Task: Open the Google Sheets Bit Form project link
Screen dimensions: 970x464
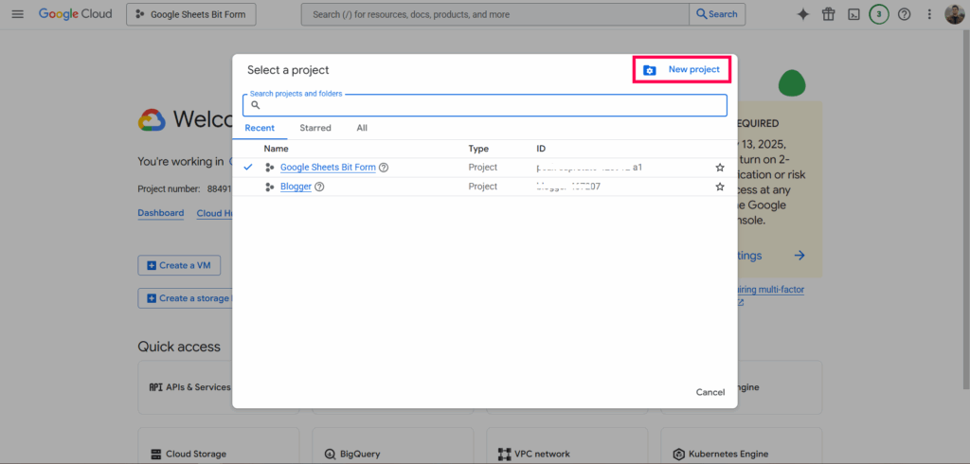Action: (328, 167)
